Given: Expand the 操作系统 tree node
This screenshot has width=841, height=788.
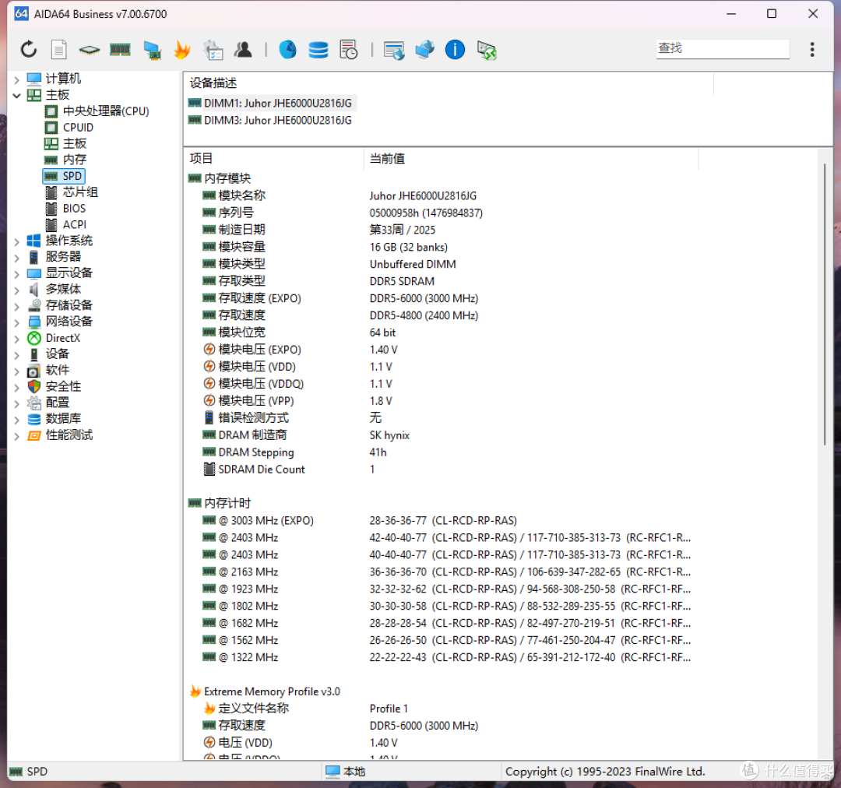Looking at the screenshot, I should pos(16,242).
